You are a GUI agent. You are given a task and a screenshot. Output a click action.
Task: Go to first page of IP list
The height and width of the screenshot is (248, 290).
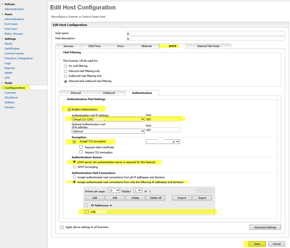point(198,190)
